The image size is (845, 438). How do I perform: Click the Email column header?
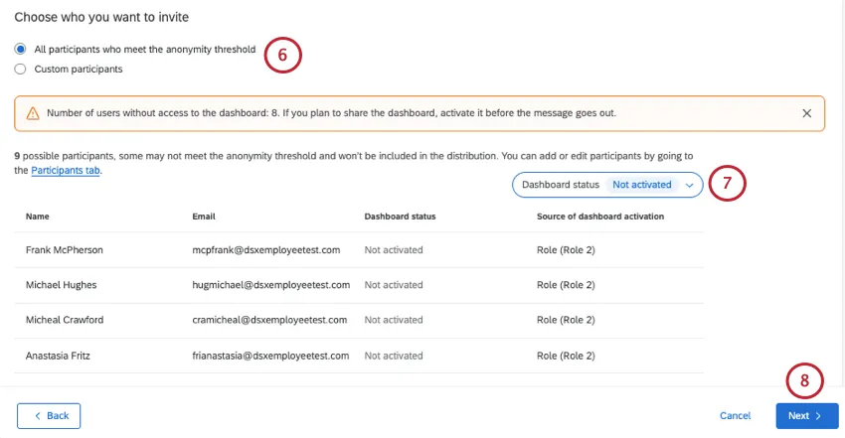click(x=203, y=216)
